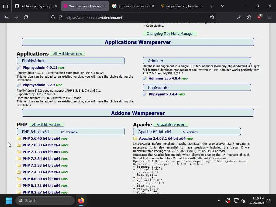The width and height of the screenshot is (276, 207).
Task: Close the Regretevator (Dreamw…) tab
Action: tap(202, 6)
